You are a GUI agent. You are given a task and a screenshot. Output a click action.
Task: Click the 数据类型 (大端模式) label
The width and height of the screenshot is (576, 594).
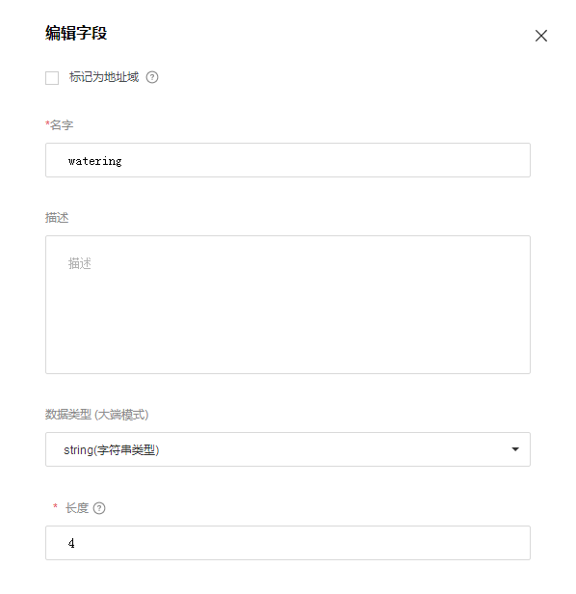[97, 415]
